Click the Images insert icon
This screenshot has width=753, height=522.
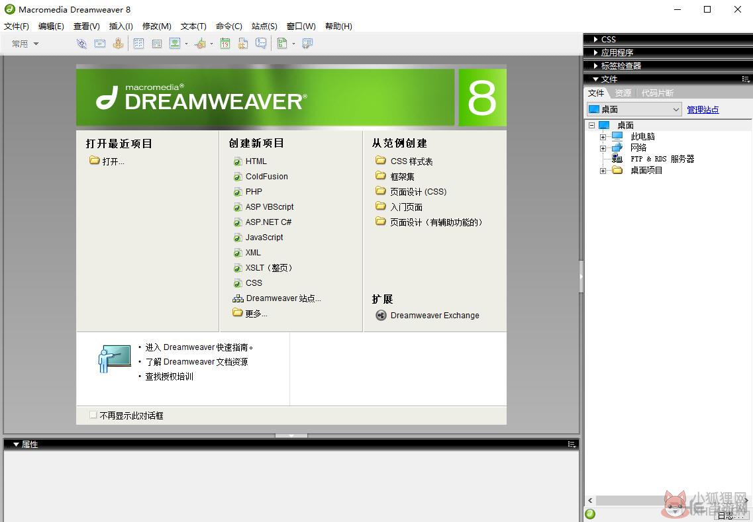[175, 44]
